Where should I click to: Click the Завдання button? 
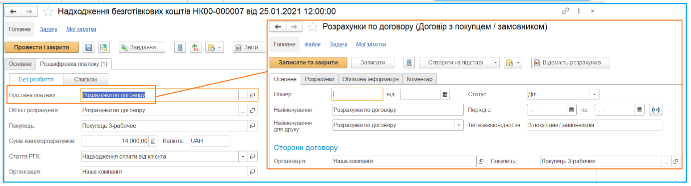[x=142, y=47]
